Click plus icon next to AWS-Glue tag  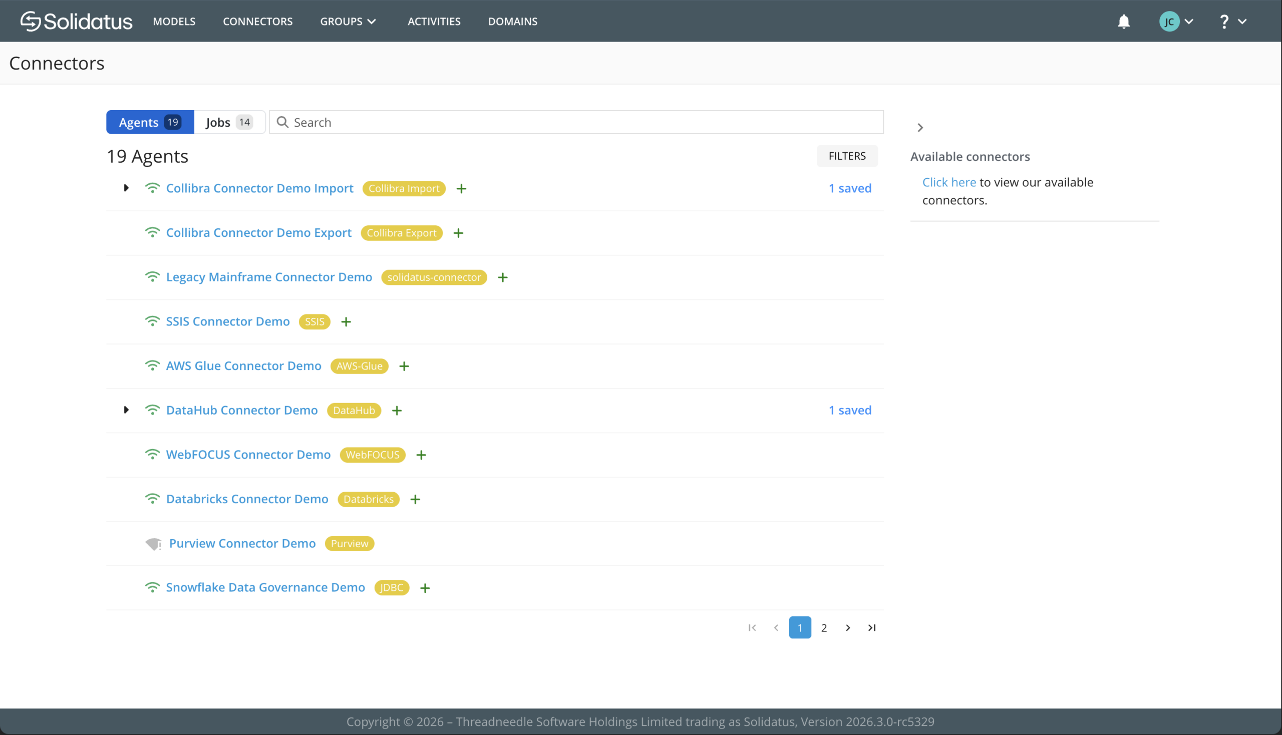[x=404, y=366]
